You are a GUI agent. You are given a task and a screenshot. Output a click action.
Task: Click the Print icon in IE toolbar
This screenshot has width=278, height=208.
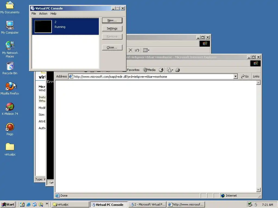[x=178, y=70]
